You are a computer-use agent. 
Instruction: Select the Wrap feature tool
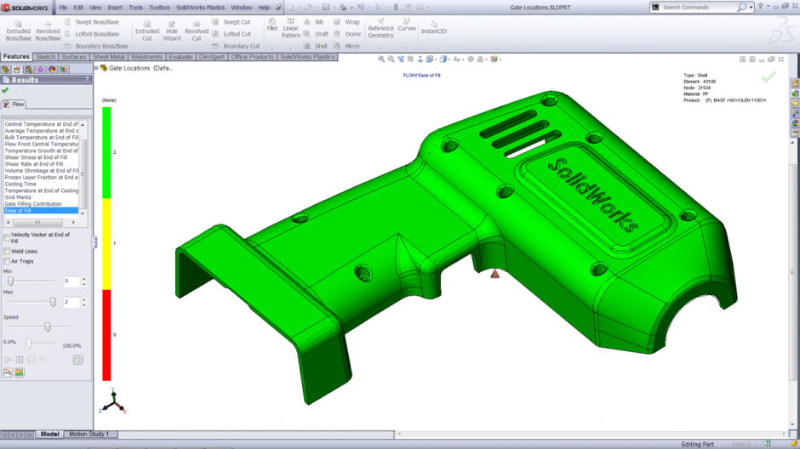(x=347, y=22)
